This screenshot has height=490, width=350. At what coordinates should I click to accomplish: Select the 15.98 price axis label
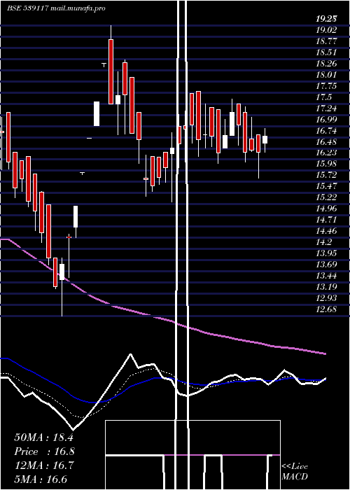[326, 164]
